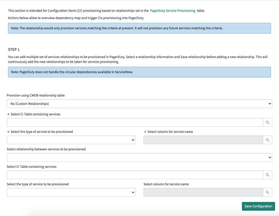This screenshot has height=216, width=279.
Task: Click the required Select column for service name field
Action: pos(203,140)
